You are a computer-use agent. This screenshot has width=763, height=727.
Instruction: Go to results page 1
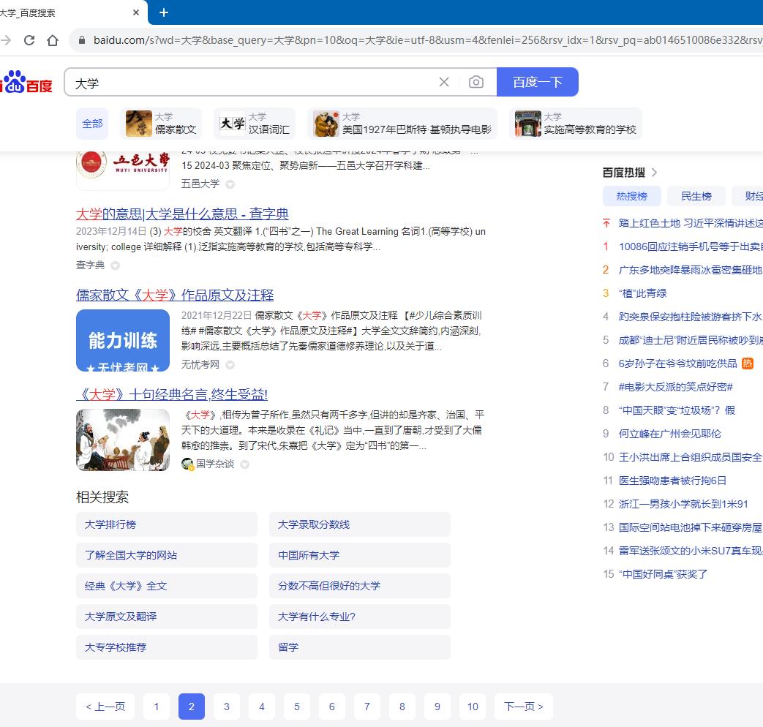coord(157,707)
